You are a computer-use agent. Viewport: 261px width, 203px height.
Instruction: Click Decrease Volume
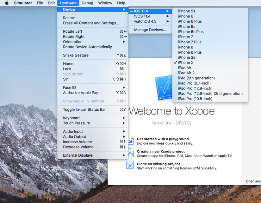click(x=93, y=147)
